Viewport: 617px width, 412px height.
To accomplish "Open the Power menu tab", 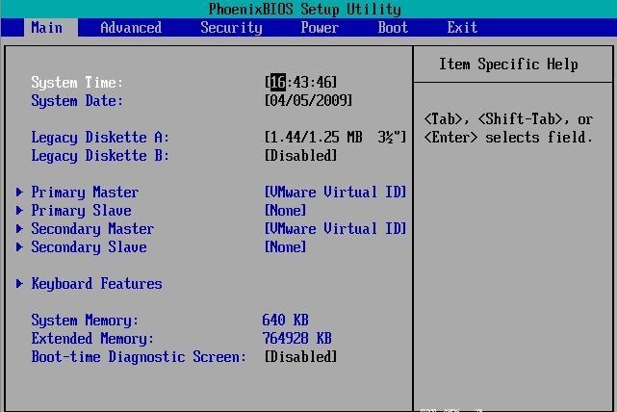I will click(x=320, y=28).
